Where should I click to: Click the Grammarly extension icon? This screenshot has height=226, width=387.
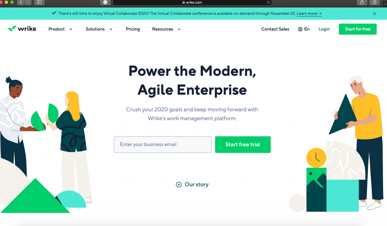105,2
